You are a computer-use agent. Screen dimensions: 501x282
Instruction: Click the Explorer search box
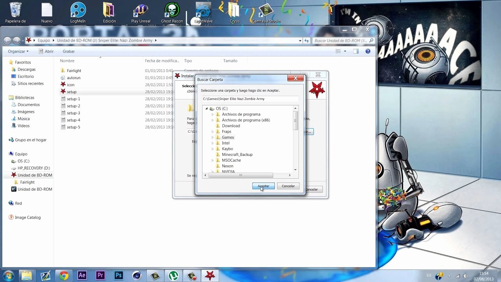point(344,40)
